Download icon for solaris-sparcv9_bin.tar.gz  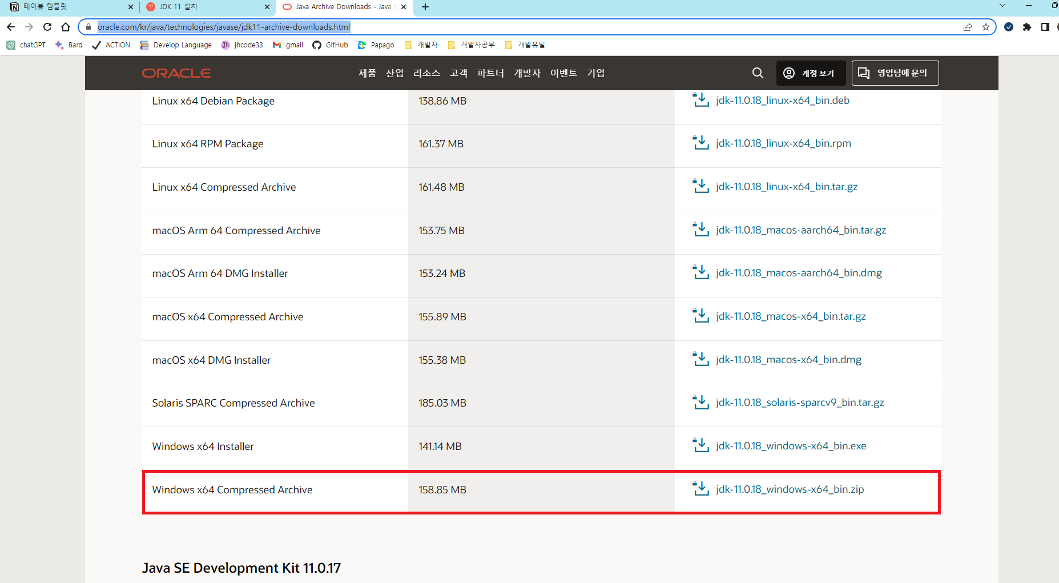coord(700,401)
